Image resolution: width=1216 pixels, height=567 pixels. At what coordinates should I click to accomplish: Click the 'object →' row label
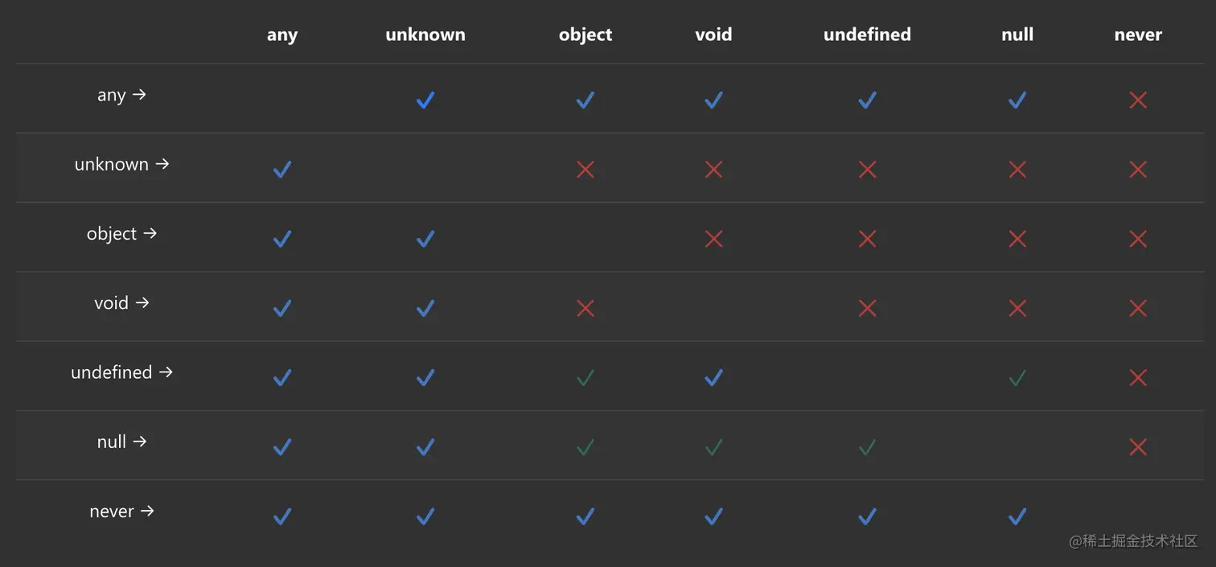coord(121,233)
